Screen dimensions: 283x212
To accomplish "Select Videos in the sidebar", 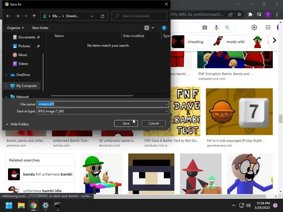I will click(23, 64).
